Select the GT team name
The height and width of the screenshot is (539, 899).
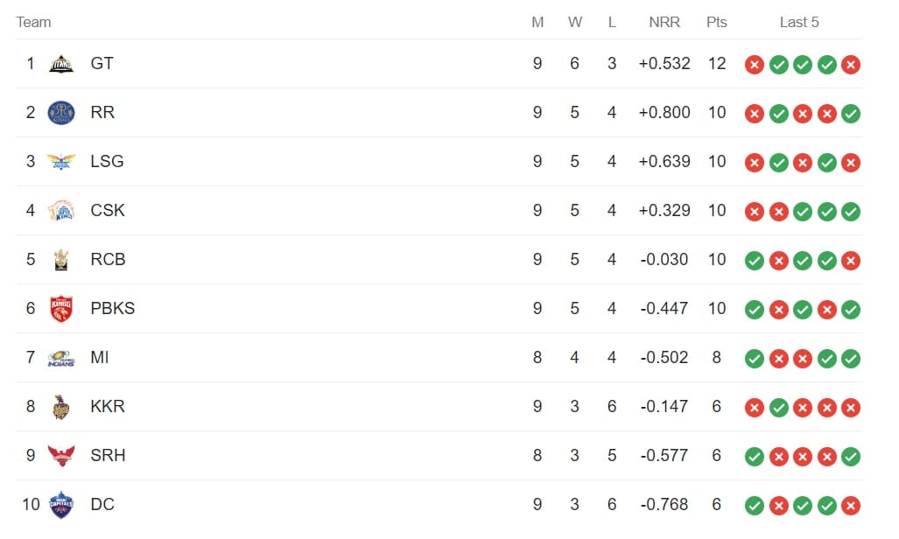[x=102, y=64]
